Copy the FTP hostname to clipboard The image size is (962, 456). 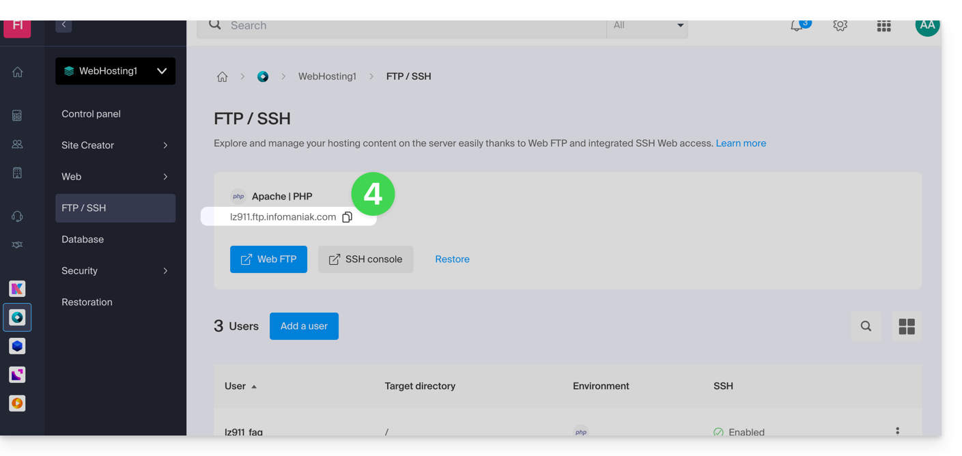point(347,217)
